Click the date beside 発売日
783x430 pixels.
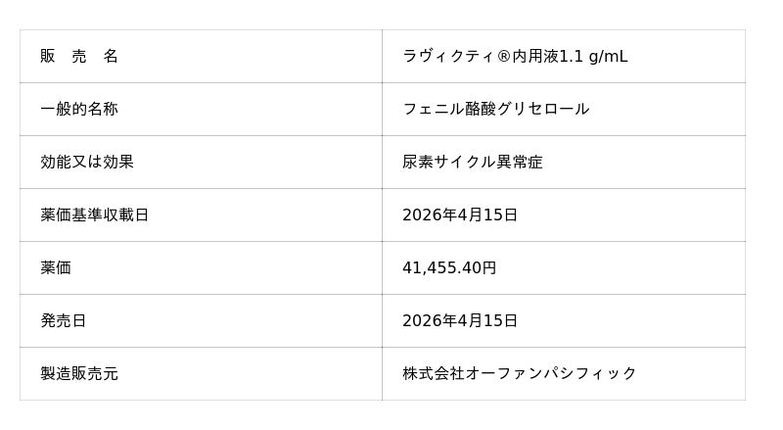click(x=460, y=321)
